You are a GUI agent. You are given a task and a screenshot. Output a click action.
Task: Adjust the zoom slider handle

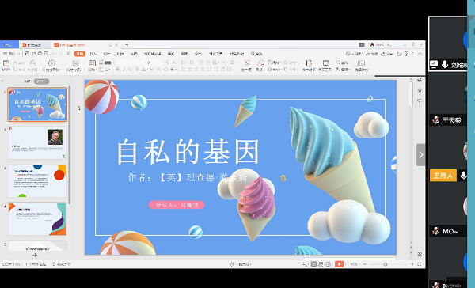coord(386,264)
